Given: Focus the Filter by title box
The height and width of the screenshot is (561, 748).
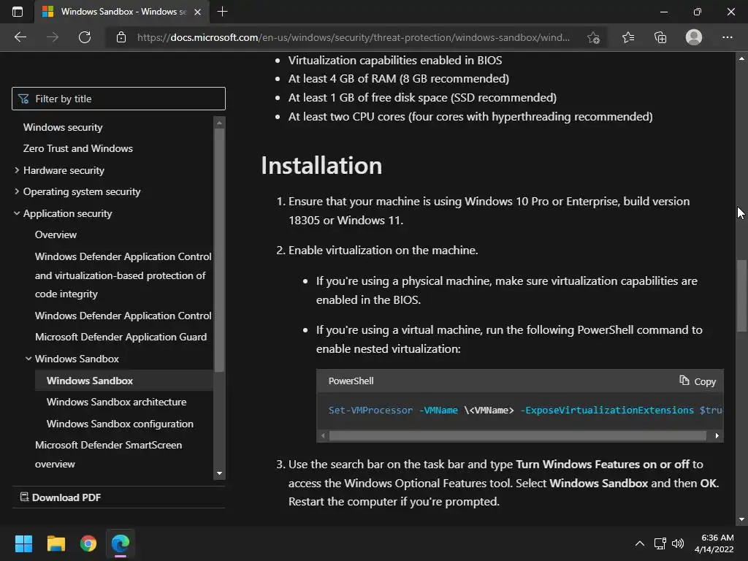Looking at the screenshot, I should 118,99.
